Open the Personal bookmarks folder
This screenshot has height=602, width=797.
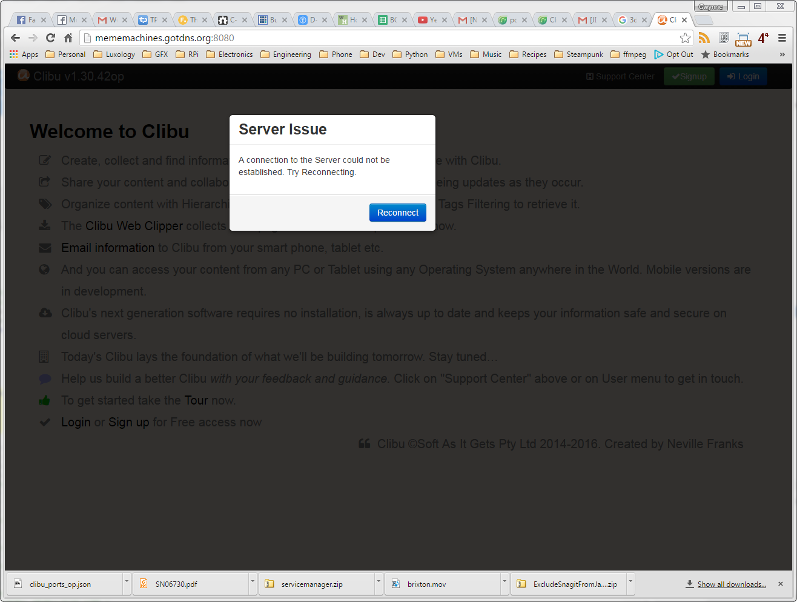[x=65, y=55]
